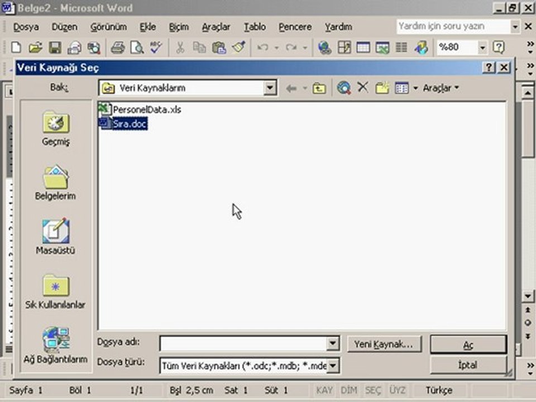The width and height of the screenshot is (536, 402).
Task: Click the Insert Excel Worksheet icon
Action: point(382,47)
